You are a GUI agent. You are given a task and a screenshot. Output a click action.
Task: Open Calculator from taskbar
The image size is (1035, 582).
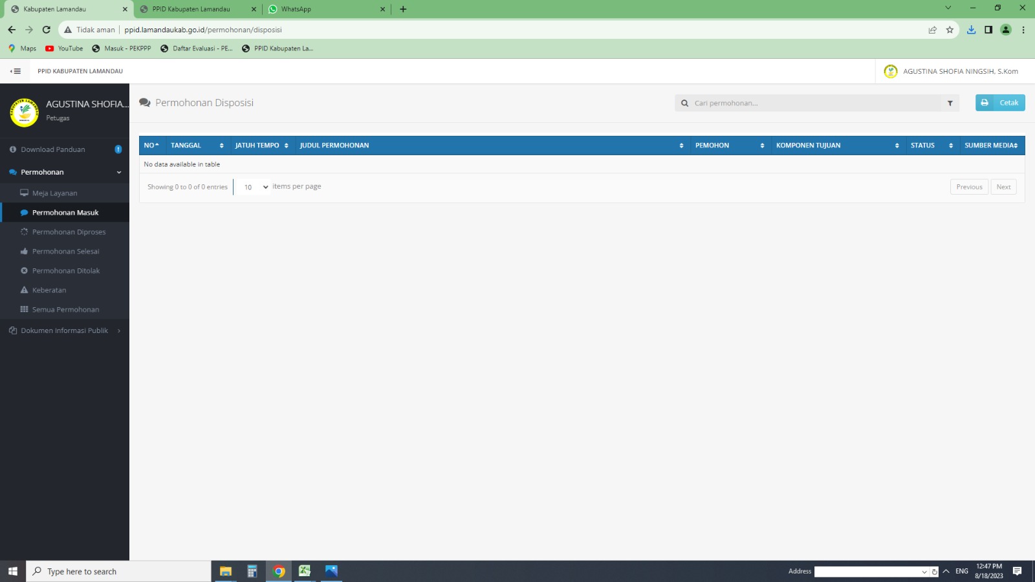[x=252, y=571]
